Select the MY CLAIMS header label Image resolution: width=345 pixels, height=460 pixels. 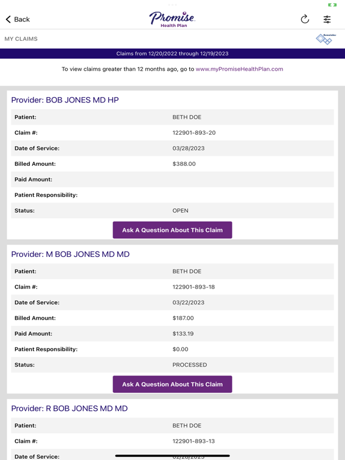point(21,39)
